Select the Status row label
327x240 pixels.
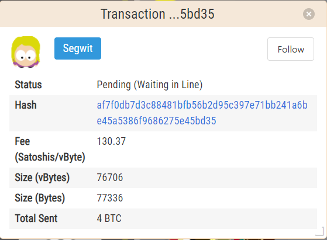tap(28, 85)
